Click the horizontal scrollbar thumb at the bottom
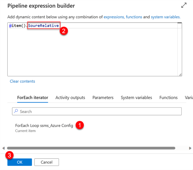The height and width of the screenshot is (170, 193). pyautogui.click(x=91, y=148)
